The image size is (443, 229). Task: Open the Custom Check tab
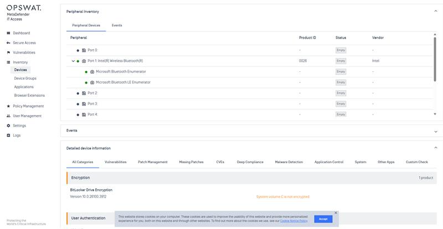coord(417,162)
